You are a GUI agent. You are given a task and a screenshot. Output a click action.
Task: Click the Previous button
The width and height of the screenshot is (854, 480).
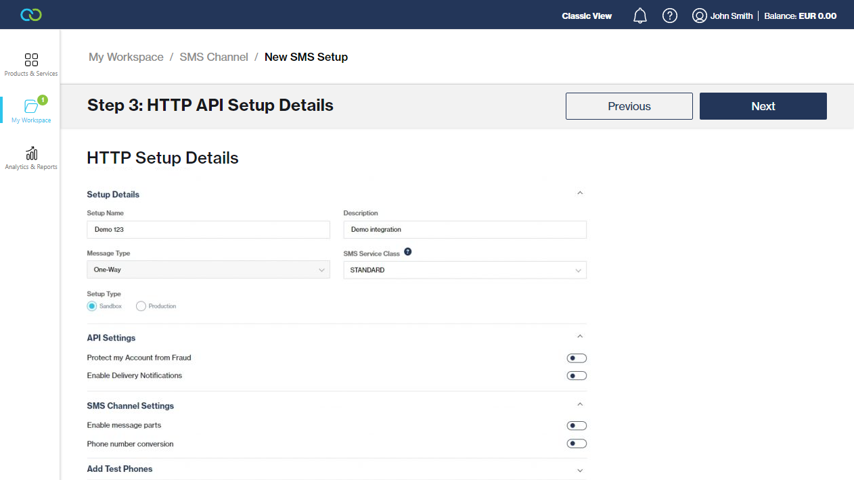point(629,106)
